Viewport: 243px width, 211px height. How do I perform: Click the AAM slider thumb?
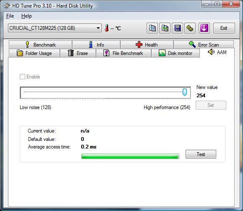pos(185,92)
